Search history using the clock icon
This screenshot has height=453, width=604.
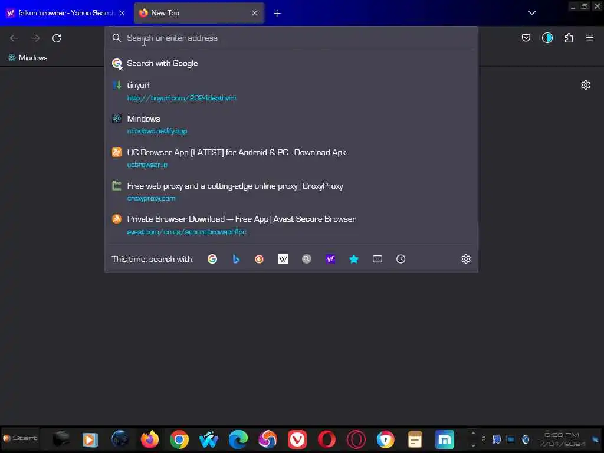click(401, 260)
